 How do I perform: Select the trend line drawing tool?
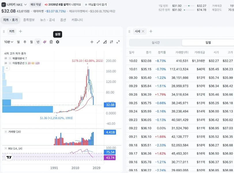point(98,42)
